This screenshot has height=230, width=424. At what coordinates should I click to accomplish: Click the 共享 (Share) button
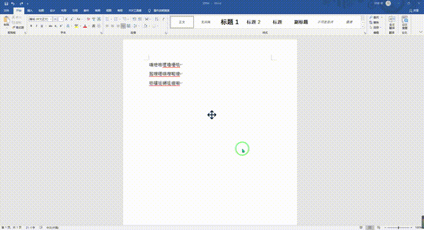pyautogui.click(x=414, y=11)
